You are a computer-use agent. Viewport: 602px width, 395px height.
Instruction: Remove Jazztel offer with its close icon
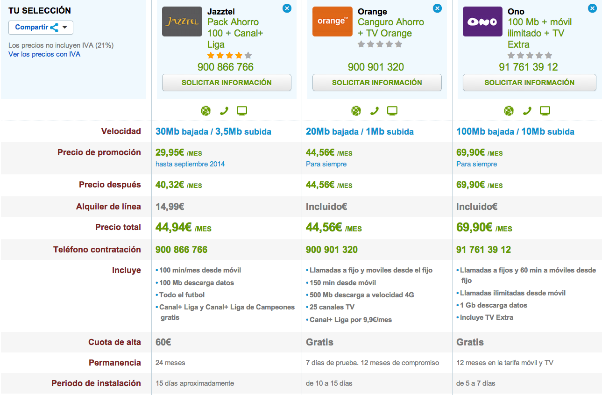(287, 8)
